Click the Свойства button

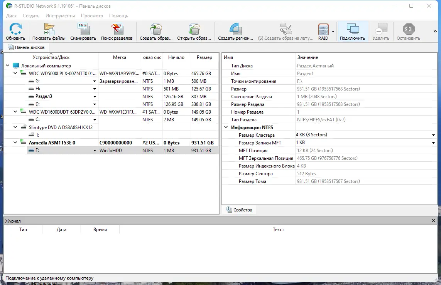pos(240,210)
